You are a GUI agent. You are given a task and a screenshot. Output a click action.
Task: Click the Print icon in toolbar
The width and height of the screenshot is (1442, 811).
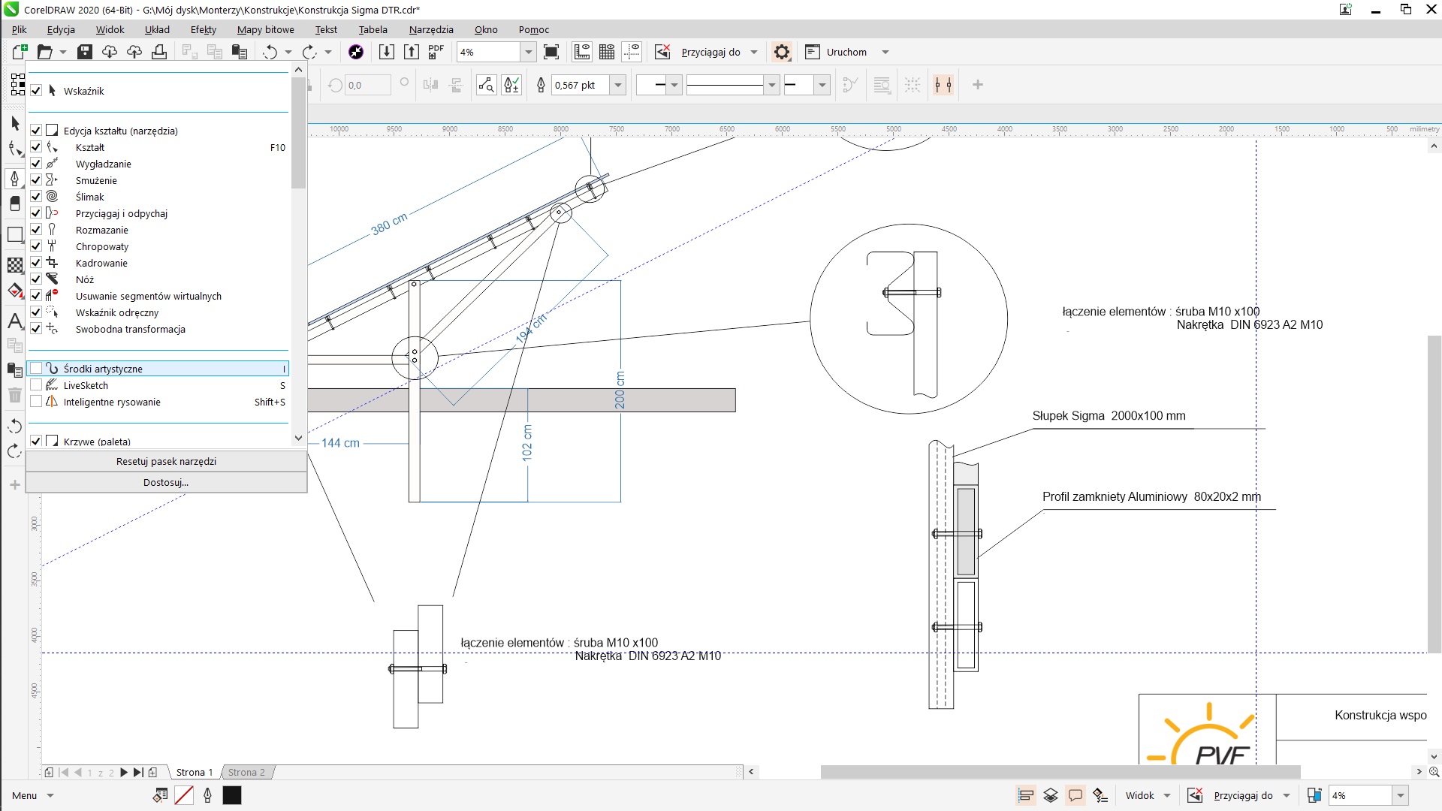(159, 52)
